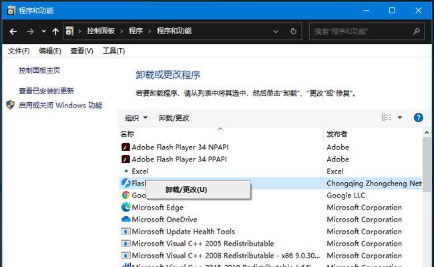
Task: Click the search magnifier icon
Action: click(417, 31)
